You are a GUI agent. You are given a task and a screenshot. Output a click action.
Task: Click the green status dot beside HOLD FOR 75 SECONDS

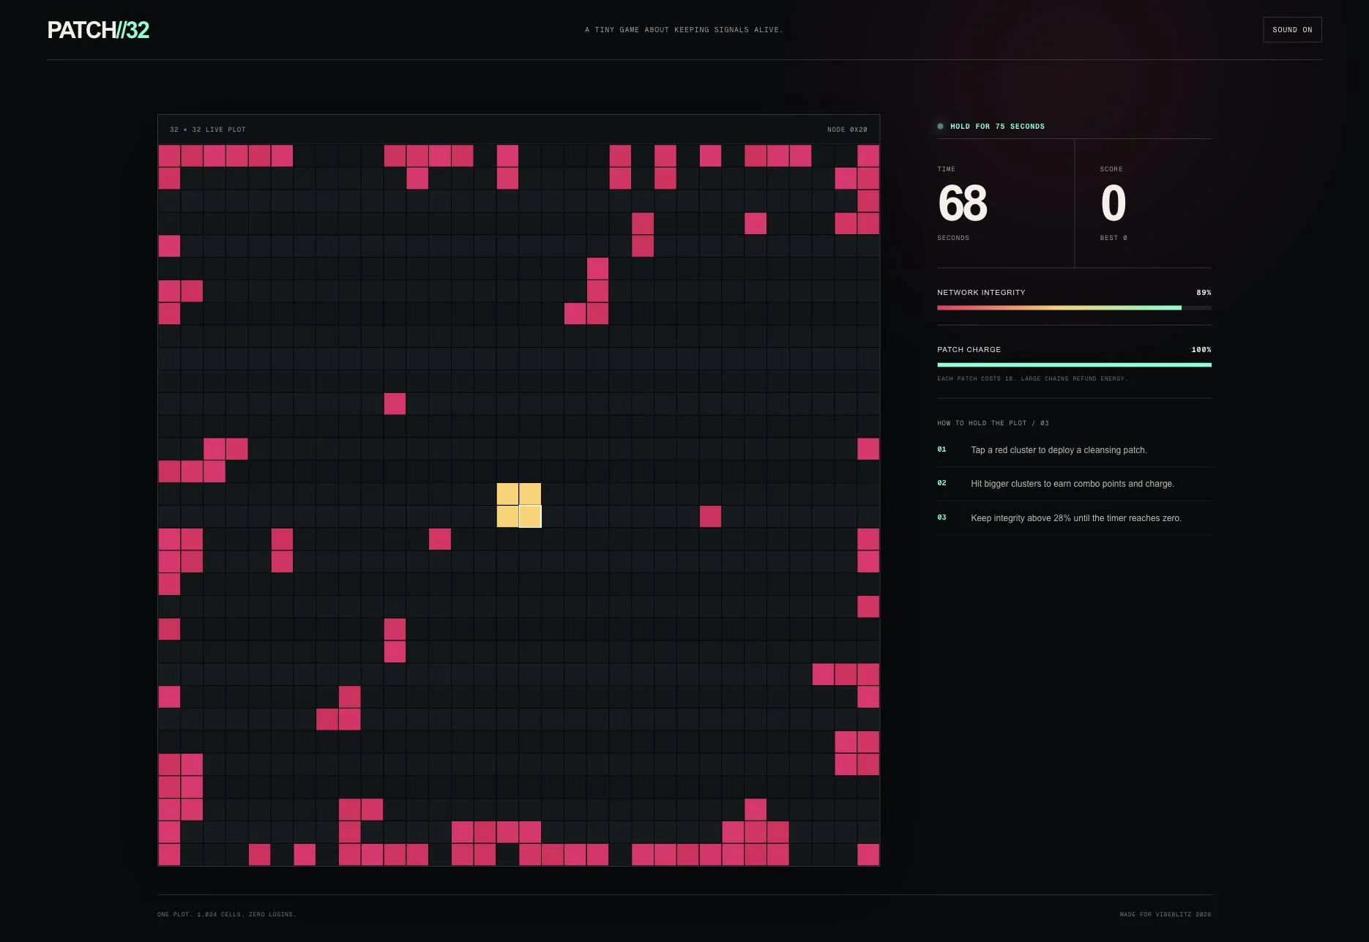click(x=941, y=127)
